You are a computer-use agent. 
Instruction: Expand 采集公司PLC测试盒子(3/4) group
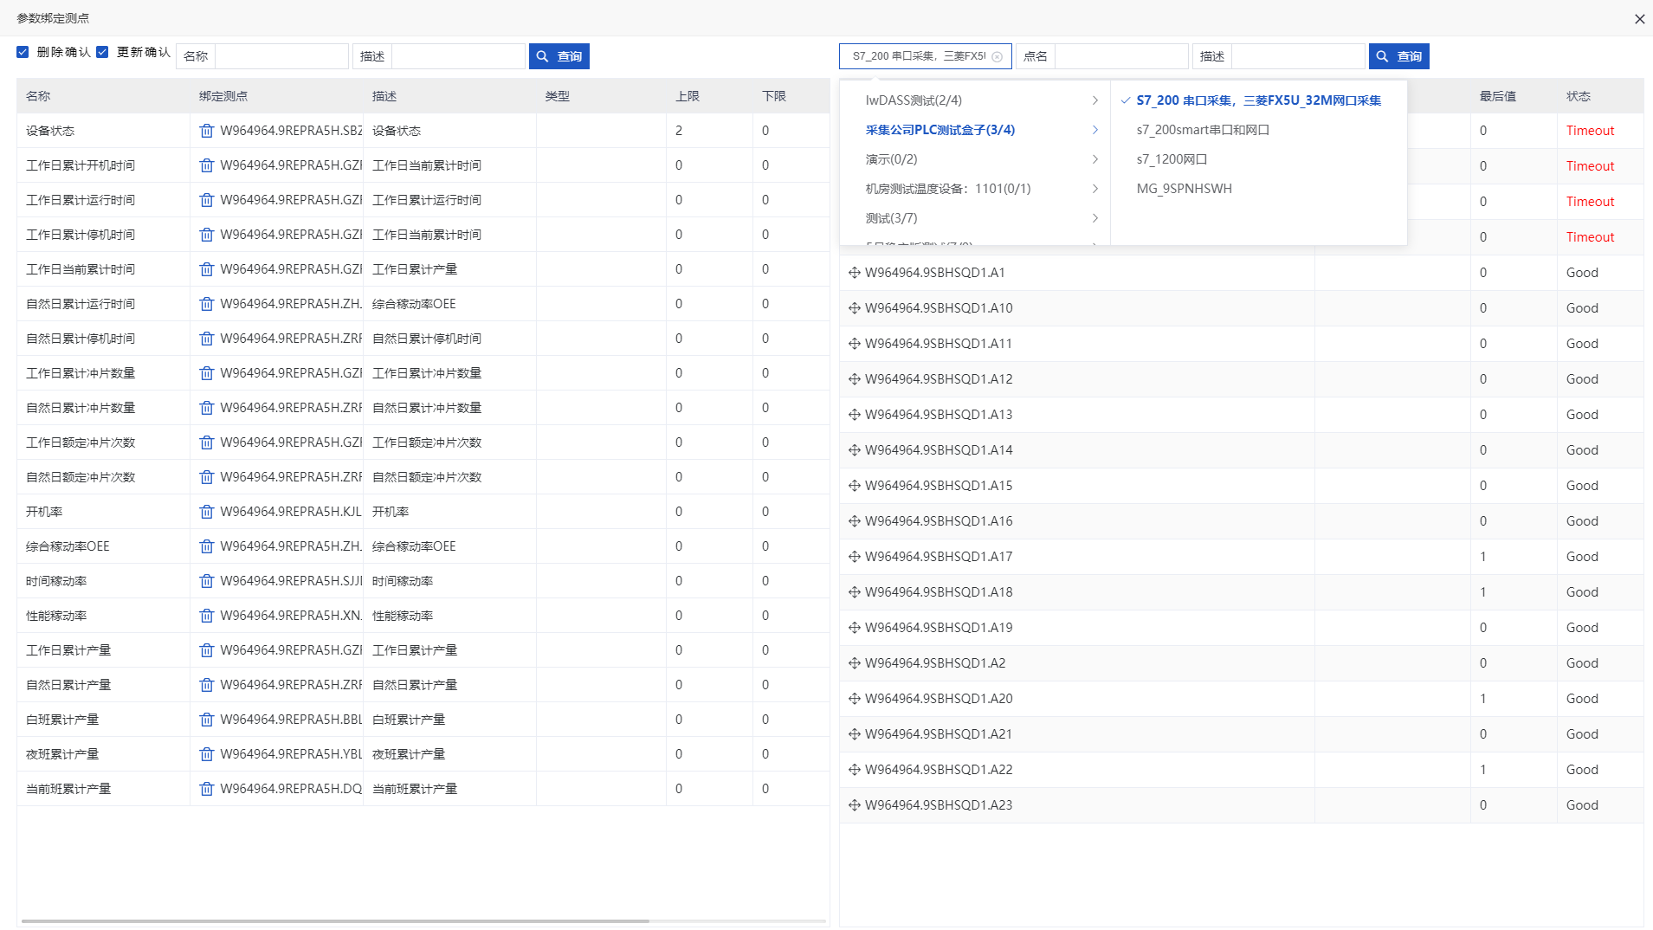click(x=975, y=130)
